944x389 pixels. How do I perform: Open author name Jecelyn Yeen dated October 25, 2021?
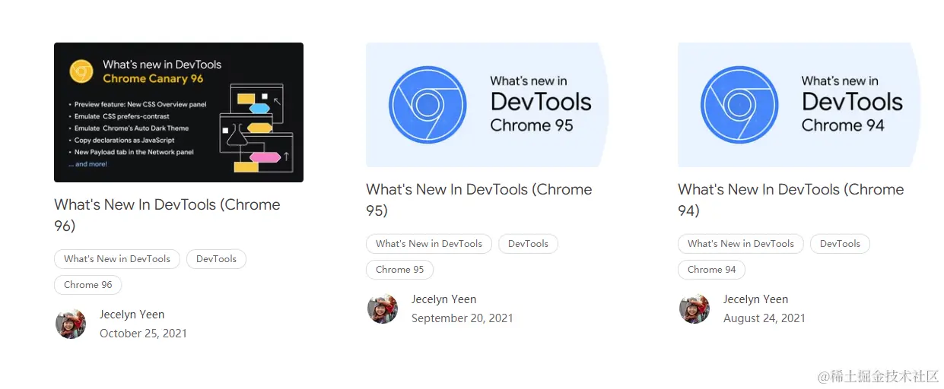pos(132,315)
